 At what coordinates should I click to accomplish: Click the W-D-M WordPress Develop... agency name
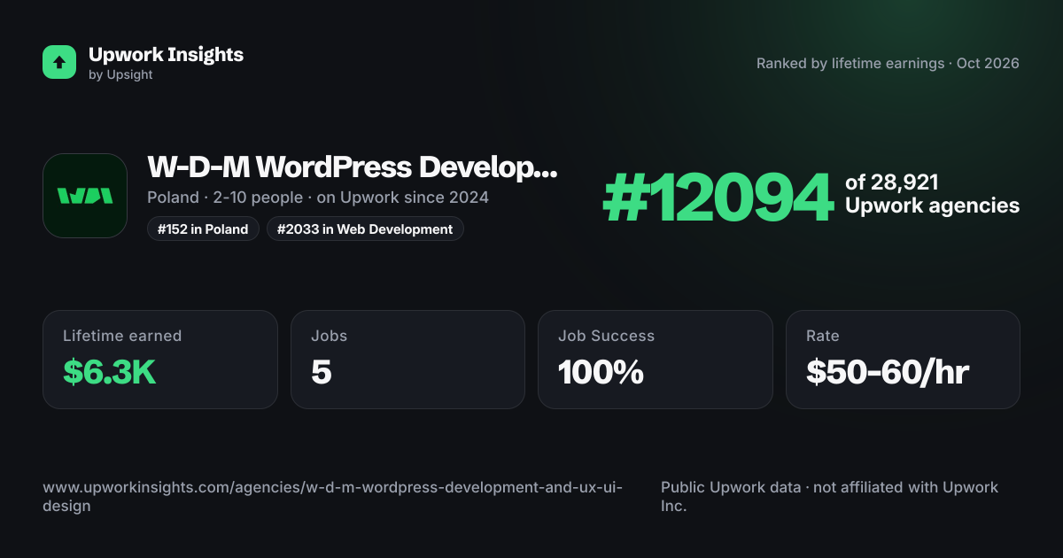[x=353, y=167]
